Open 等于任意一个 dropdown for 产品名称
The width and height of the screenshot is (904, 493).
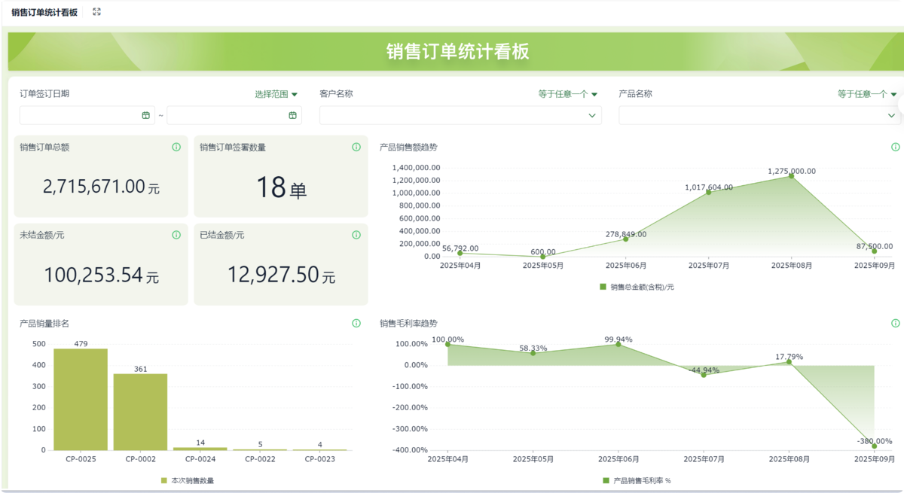tap(867, 94)
